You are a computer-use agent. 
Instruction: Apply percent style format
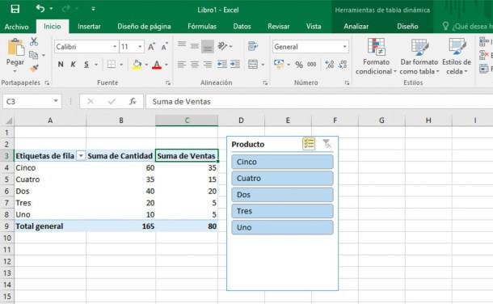(299, 65)
